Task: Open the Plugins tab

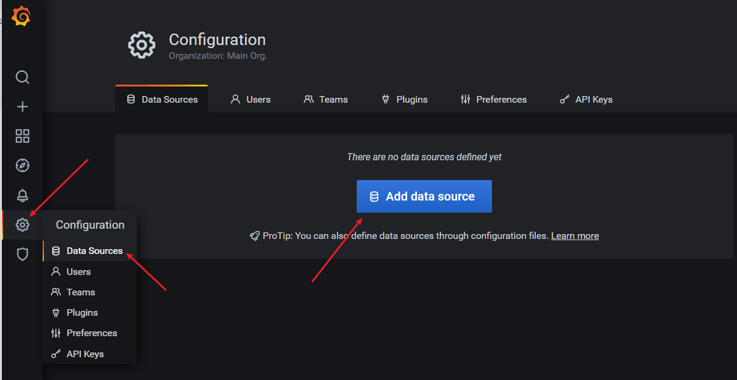Action: [x=404, y=100]
